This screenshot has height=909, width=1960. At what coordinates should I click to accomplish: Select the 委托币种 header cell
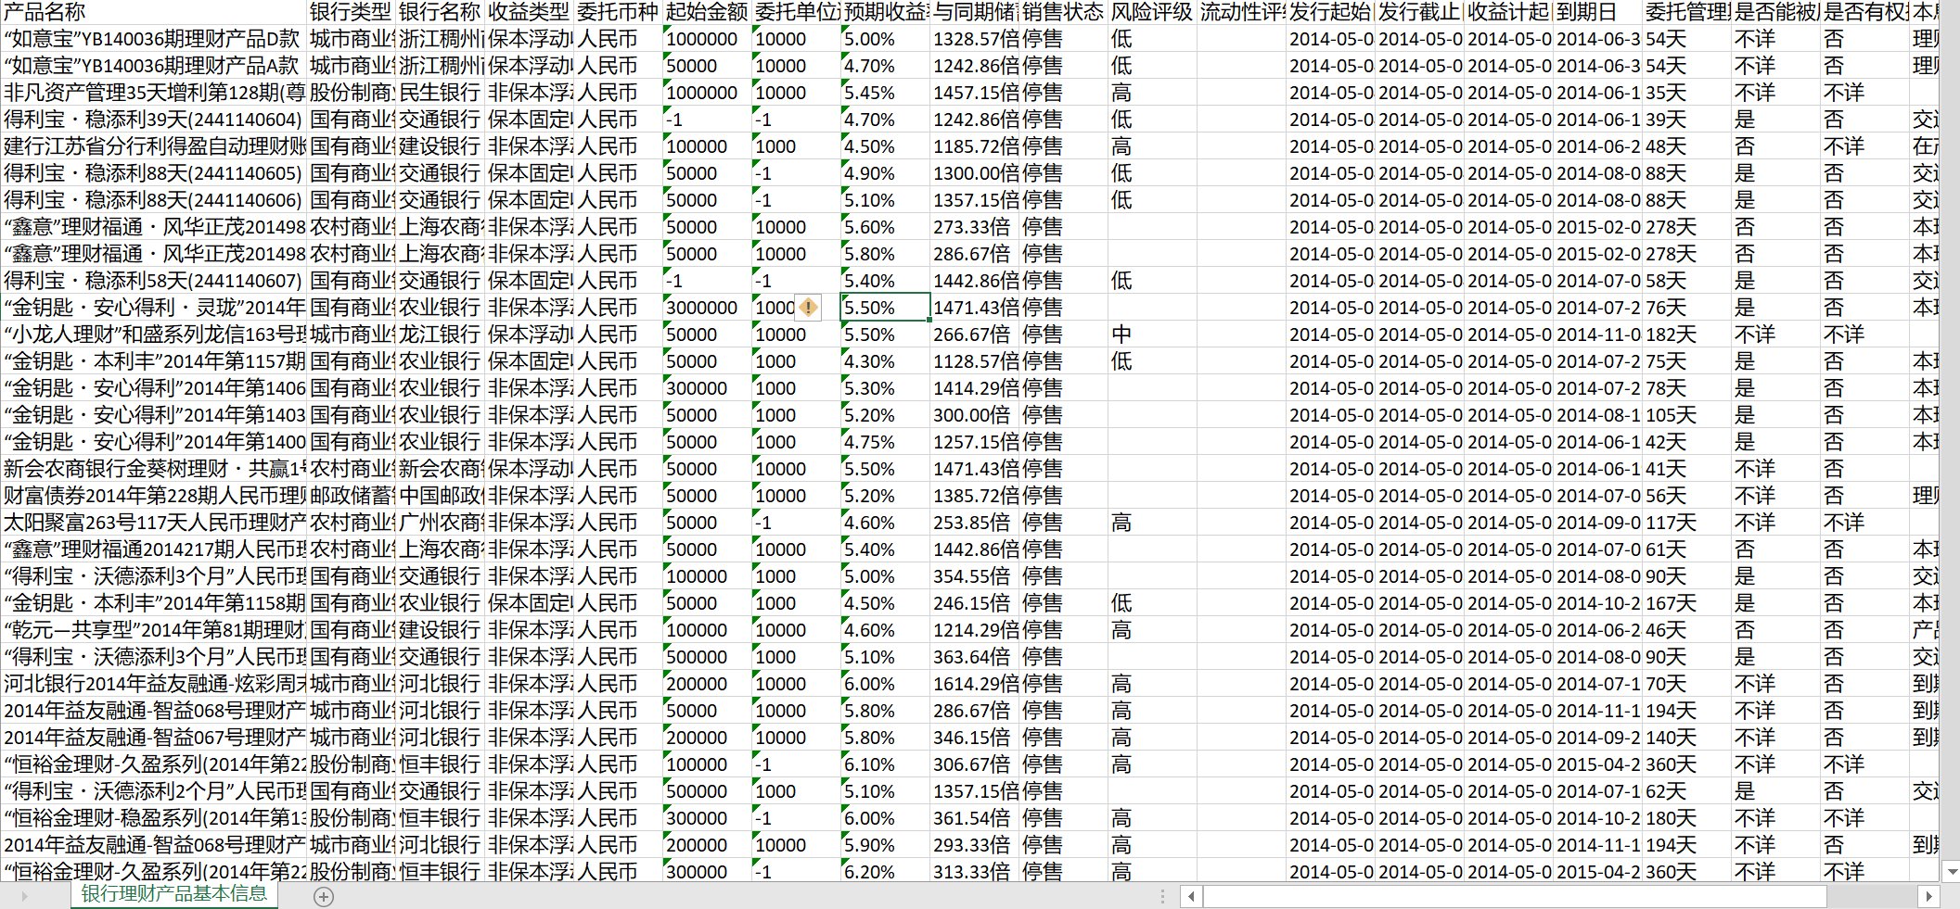click(x=619, y=12)
